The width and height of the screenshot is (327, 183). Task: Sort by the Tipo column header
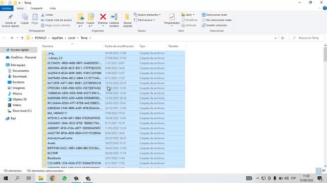(152, 46)
